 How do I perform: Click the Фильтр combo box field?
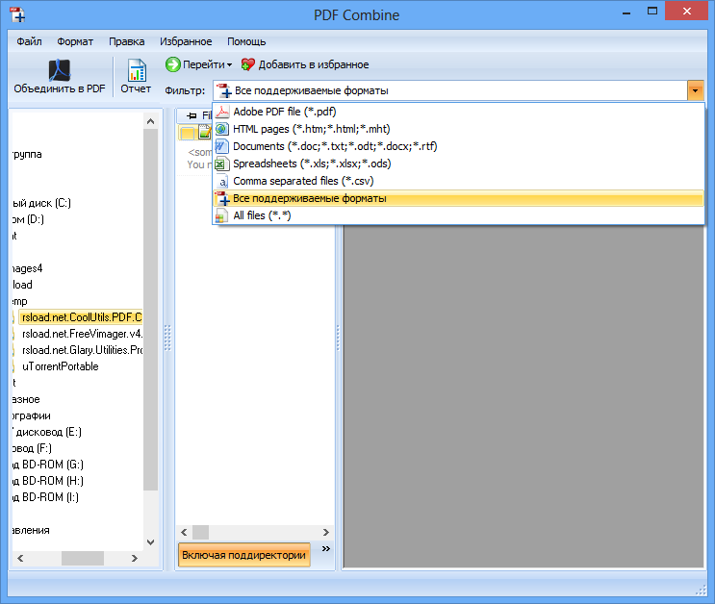tap(458, 90)
